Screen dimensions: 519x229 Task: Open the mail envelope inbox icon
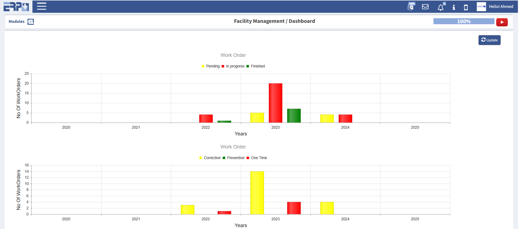click(x=425, y=7)
